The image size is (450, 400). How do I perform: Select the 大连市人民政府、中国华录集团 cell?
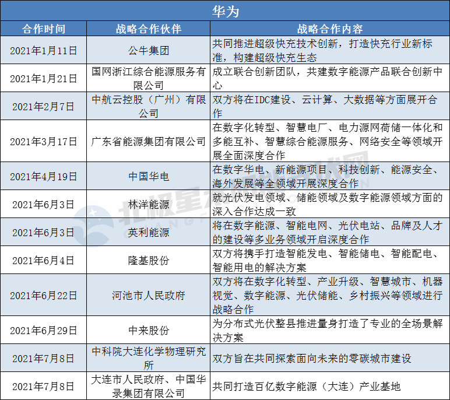pyautogui.click(x=149, y=386)
